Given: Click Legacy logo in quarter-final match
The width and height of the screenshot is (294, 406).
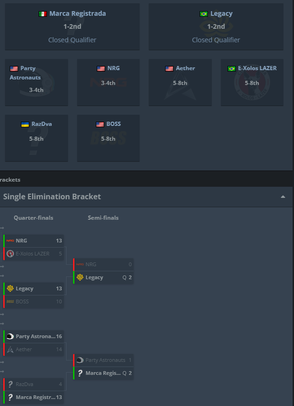Looking at the screenshot, I should (x=10, y=288).
